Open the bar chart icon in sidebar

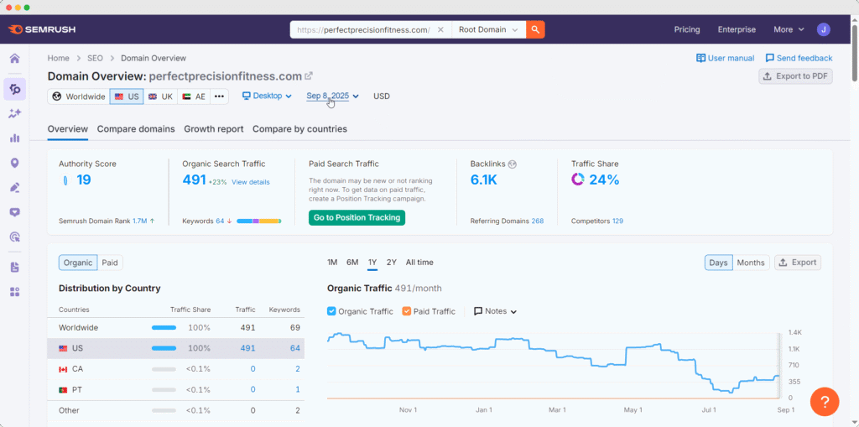point(14,138)
